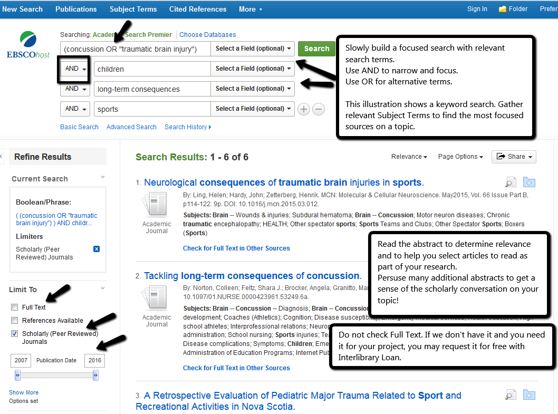This screenshot has height=414, width=558.
Task: Uncheck Scholarly (Peer Reviewed) Journals
Action: (x=15, y=333)
